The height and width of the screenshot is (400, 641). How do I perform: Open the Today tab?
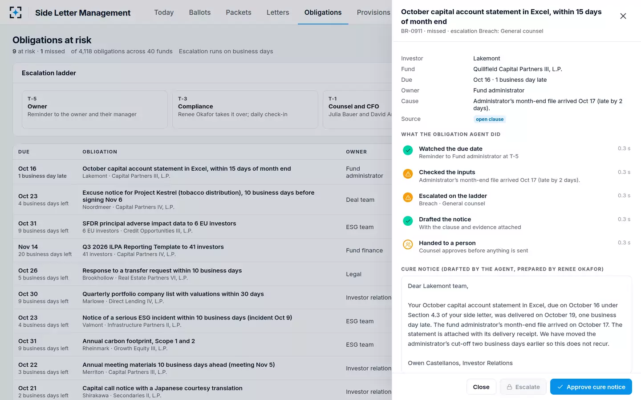pyautogui.click(x=164, y=12)
